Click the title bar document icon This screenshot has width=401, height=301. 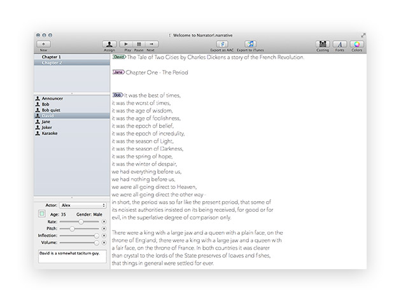point(169,35)
